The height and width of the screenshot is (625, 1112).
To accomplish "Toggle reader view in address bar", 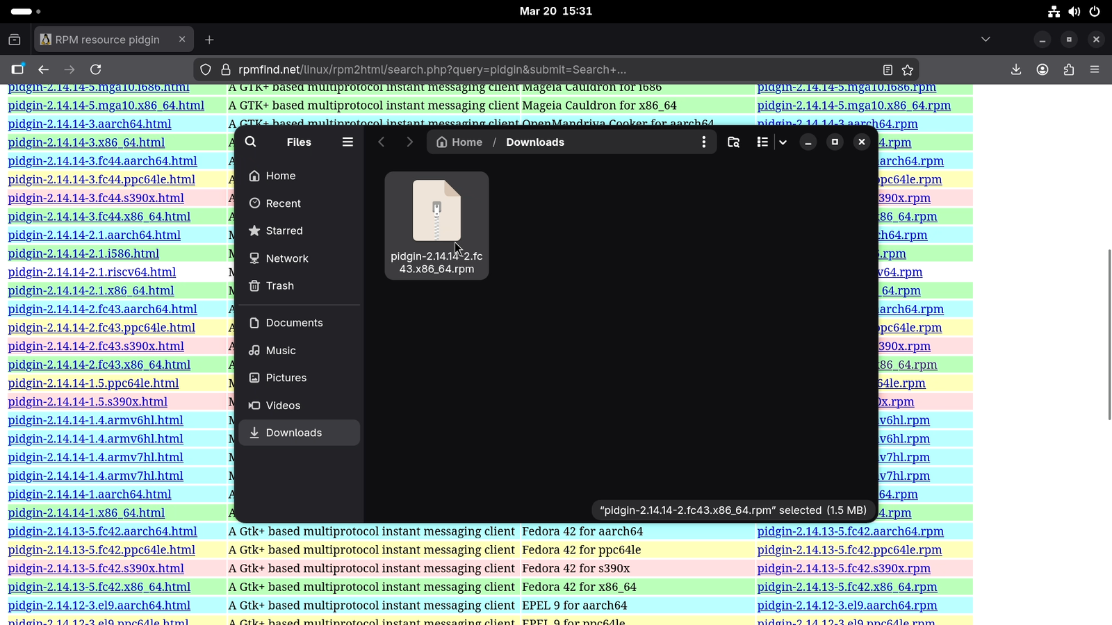I will 888,69.
